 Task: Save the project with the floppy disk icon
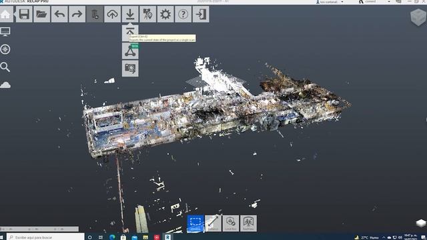point(24,14)
